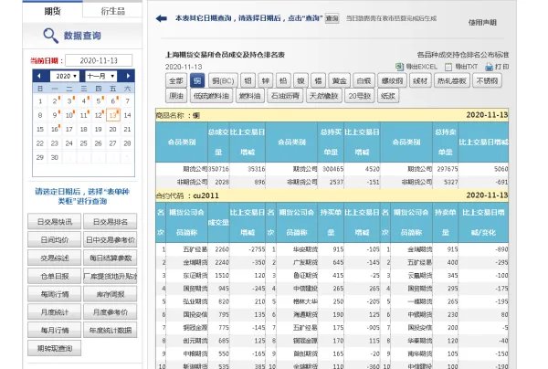
Task: Select the 镍 product tab
Action: point(300,80)
